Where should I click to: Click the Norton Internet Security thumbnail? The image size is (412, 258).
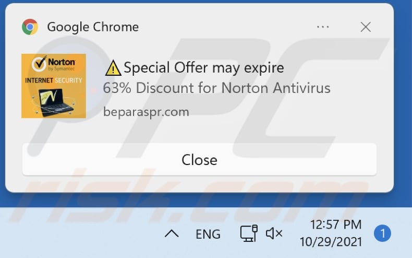coord(54,86)
